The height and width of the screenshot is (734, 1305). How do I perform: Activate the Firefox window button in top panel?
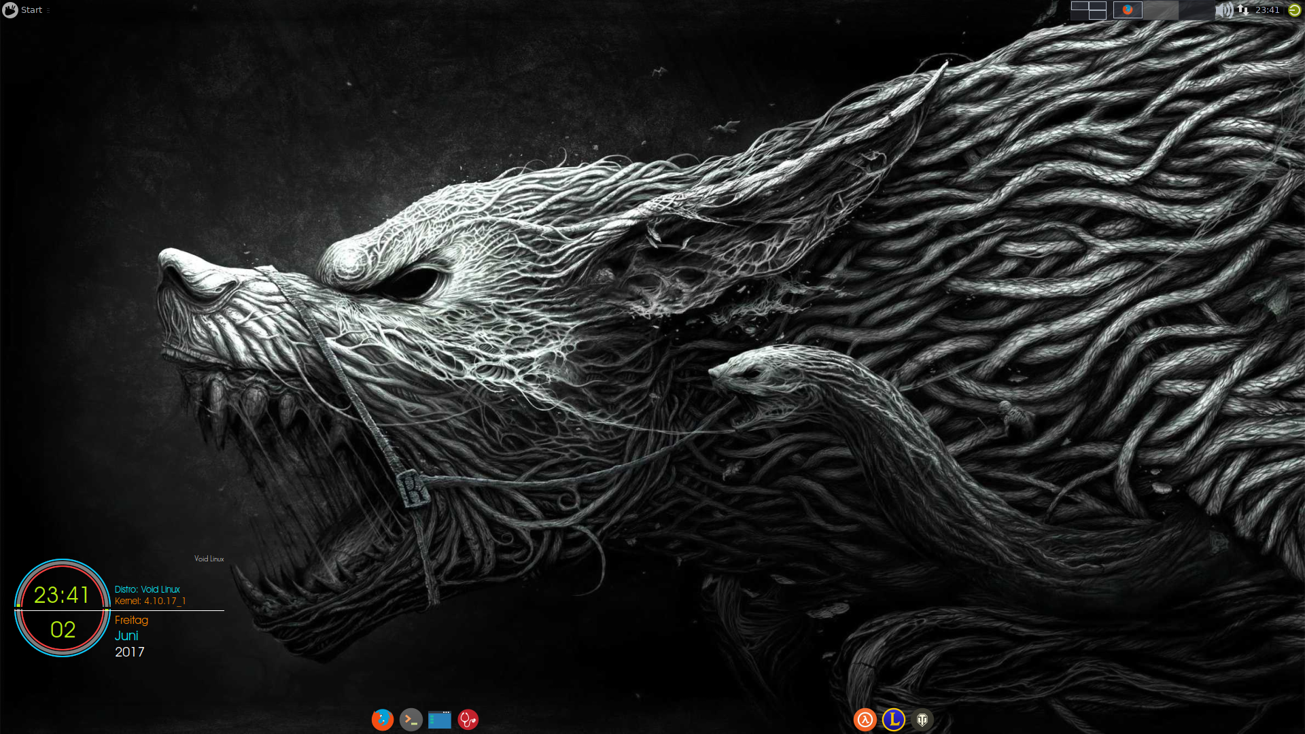[1128, 10]
